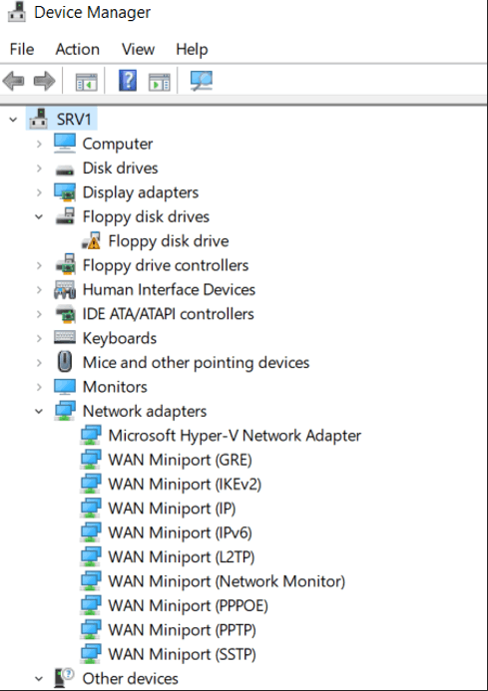Screen dimensions: 488x691
Task: Expand the Keyboards category
Action: tap(39, 338)
